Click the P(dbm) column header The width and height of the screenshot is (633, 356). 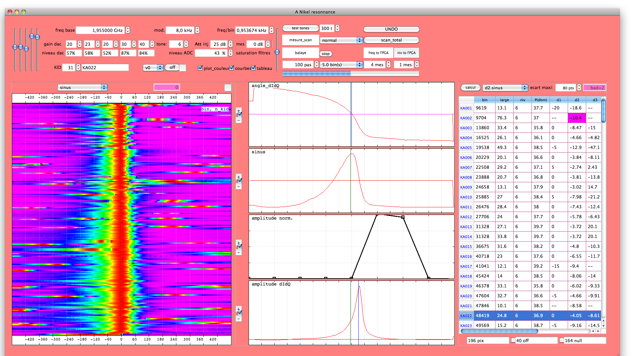point(541,100)
